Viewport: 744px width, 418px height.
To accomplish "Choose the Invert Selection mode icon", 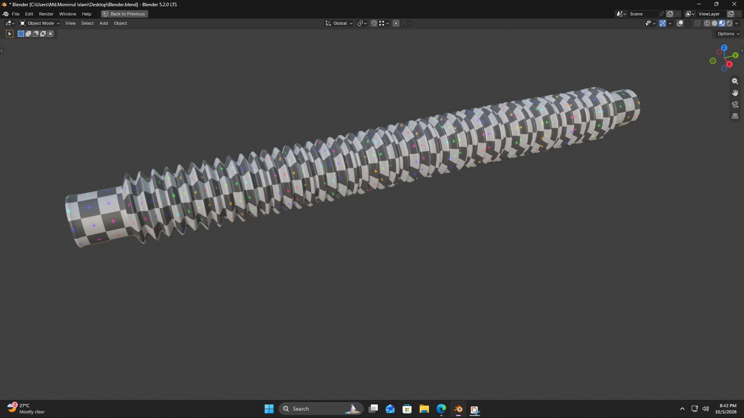I will (43, 34).
